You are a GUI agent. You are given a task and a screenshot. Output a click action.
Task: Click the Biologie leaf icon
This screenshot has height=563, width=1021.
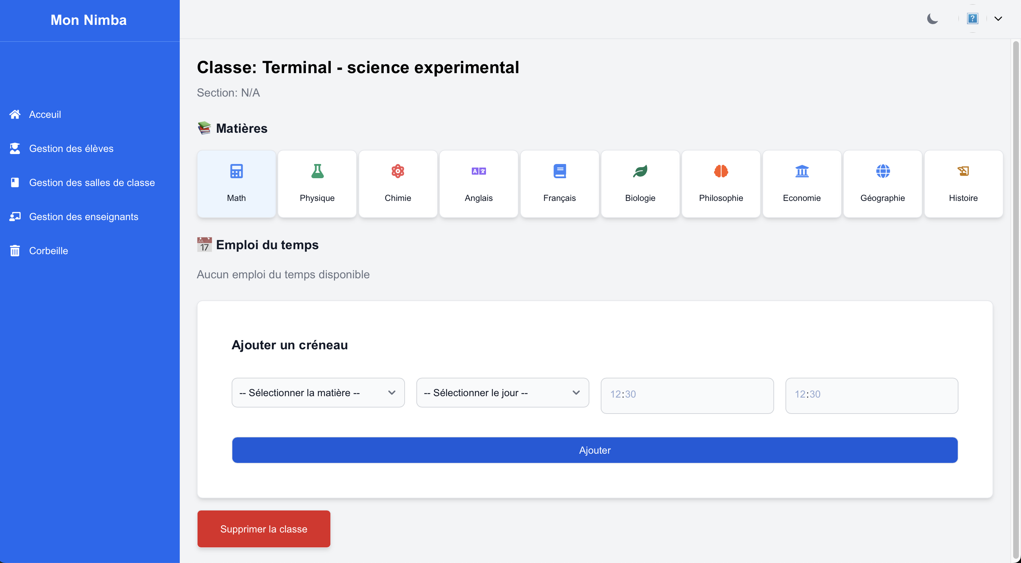641,171
